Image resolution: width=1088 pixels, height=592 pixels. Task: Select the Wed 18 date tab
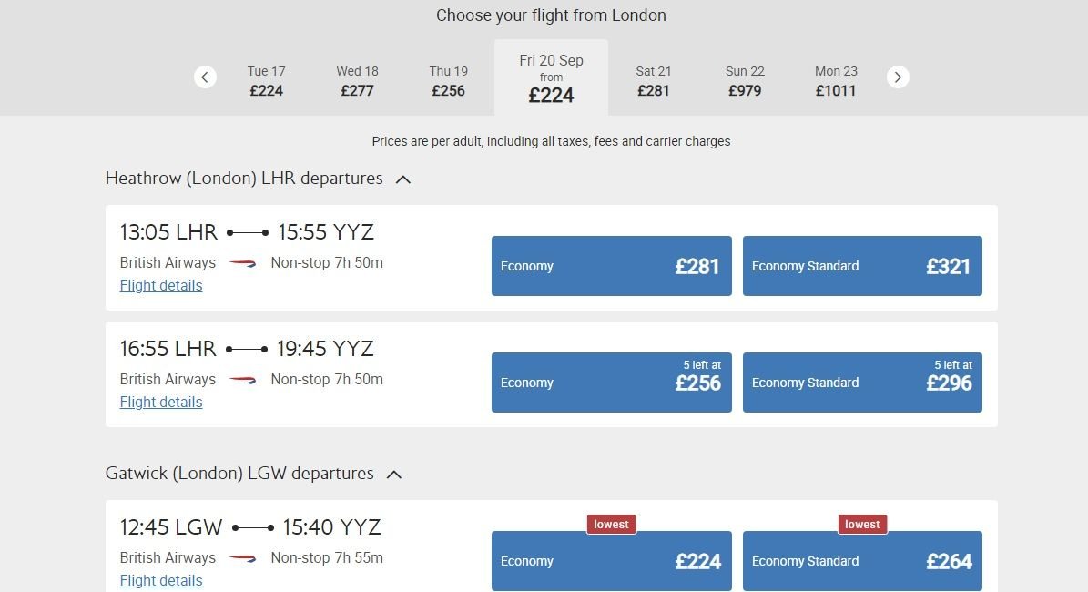pyautogui.click(x=357, y=80)
